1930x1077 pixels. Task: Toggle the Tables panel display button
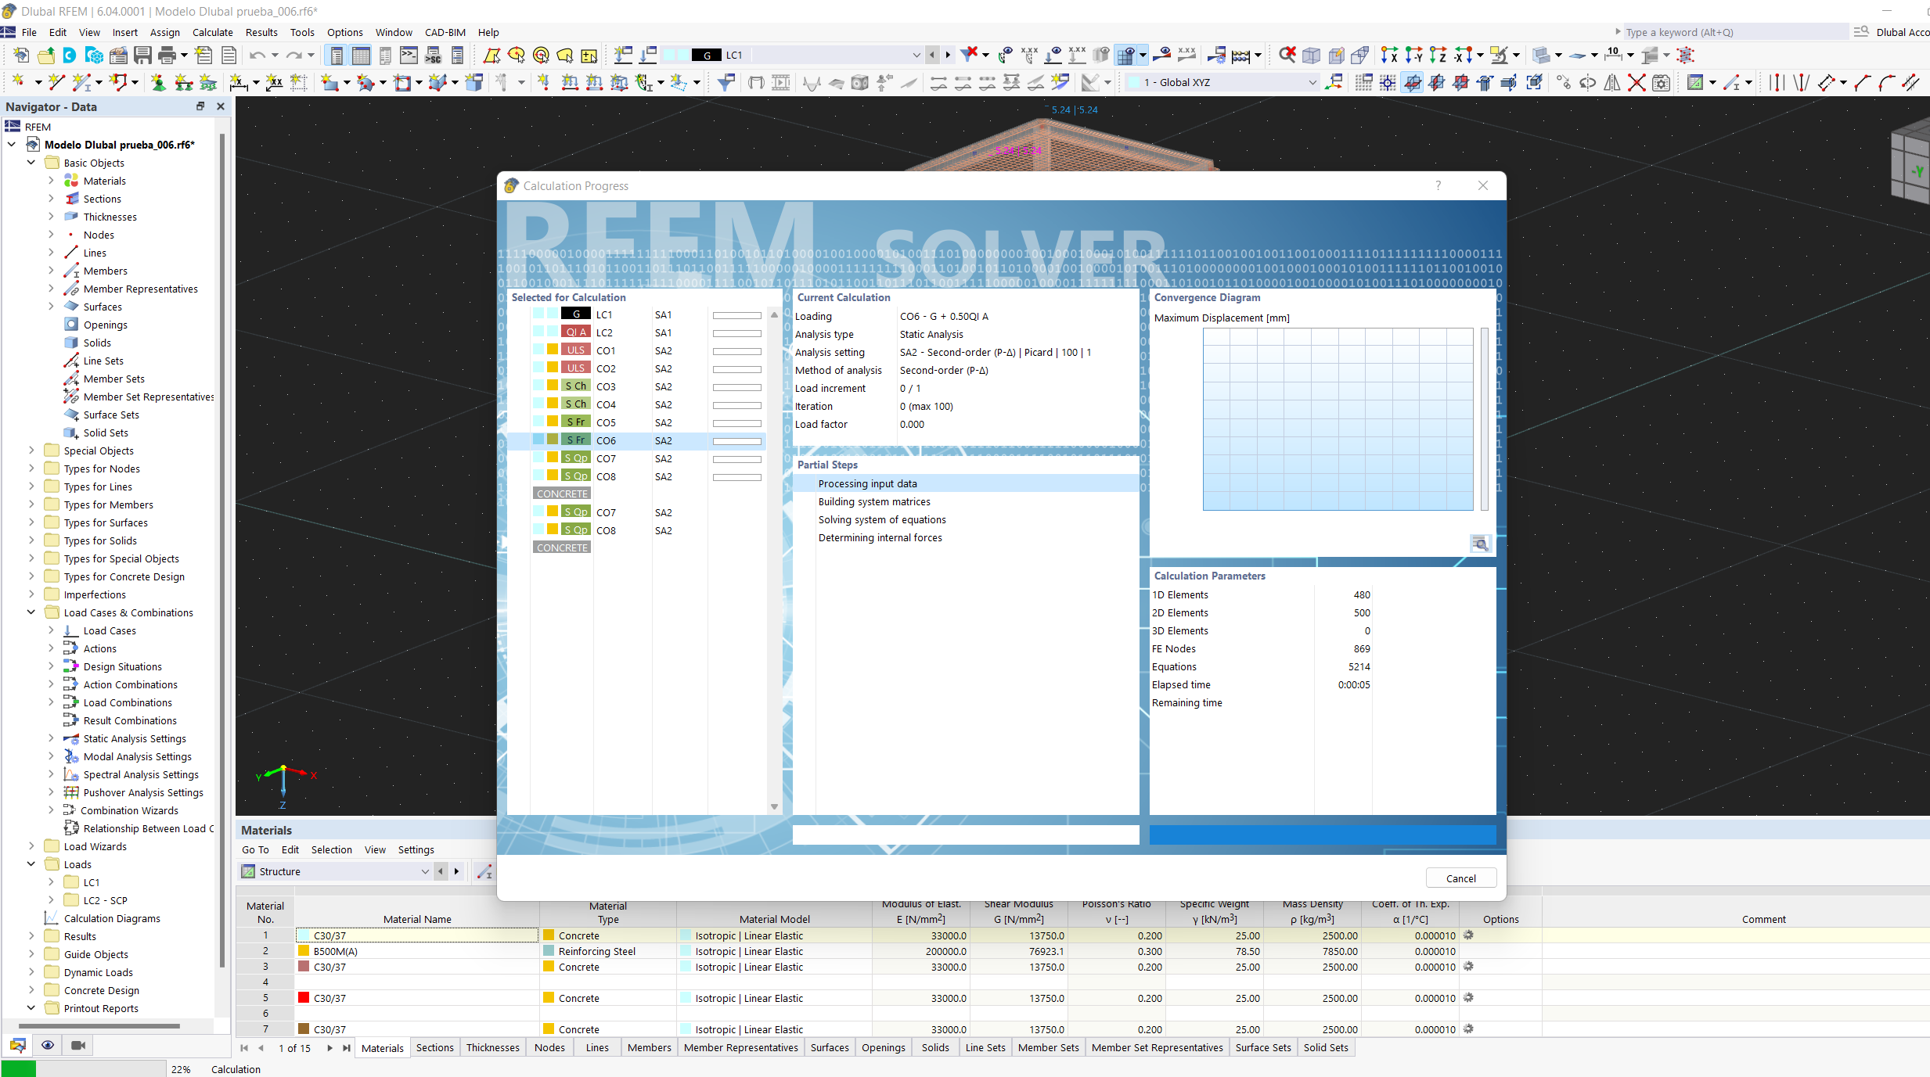[361, 55]
